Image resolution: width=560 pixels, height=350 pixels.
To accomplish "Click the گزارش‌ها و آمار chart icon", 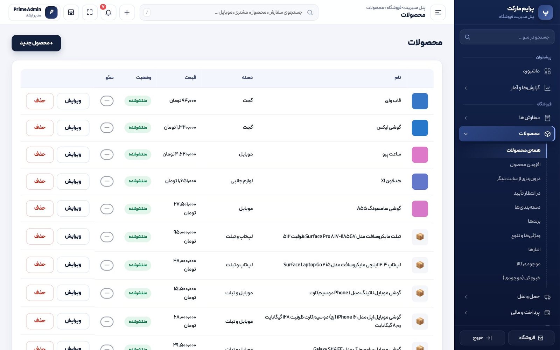I will pyautogui.click(x=548, y=88).
